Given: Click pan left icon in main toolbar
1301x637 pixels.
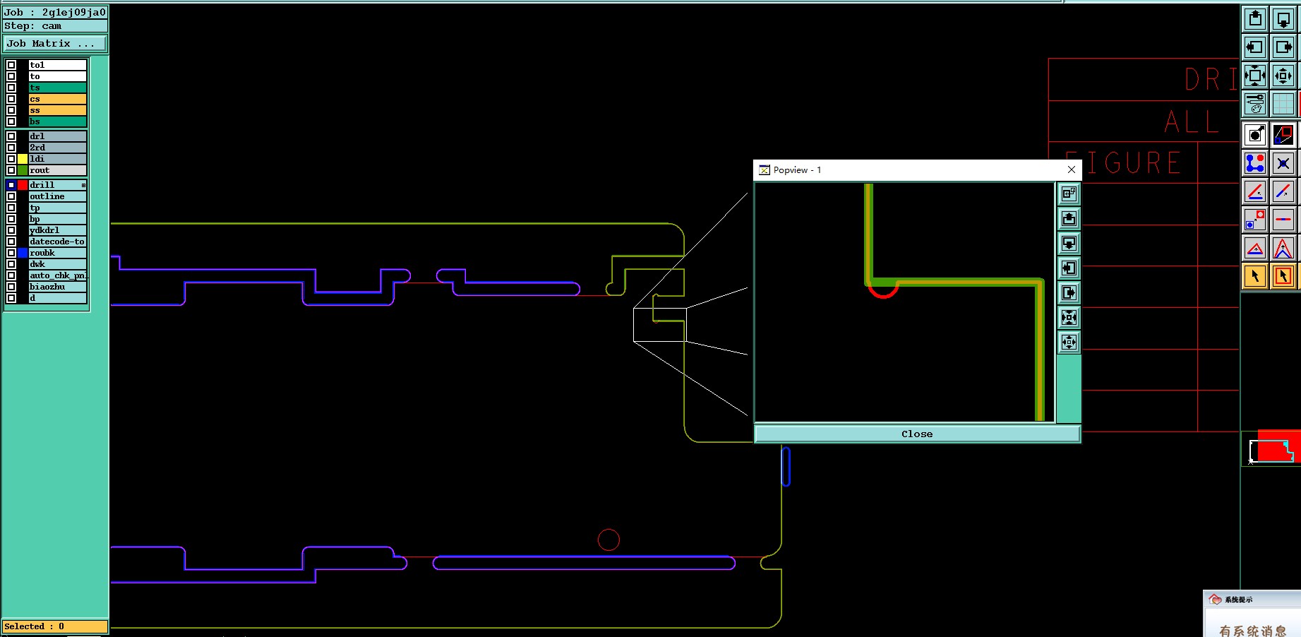Looking at the screenshot, I should point(1255,47).
